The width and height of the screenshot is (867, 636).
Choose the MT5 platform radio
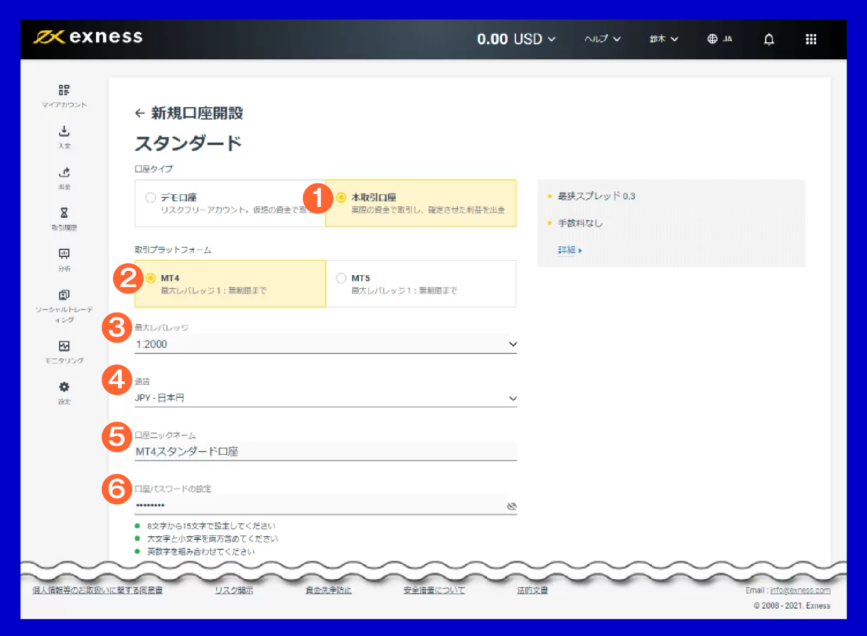coord(341,278)
